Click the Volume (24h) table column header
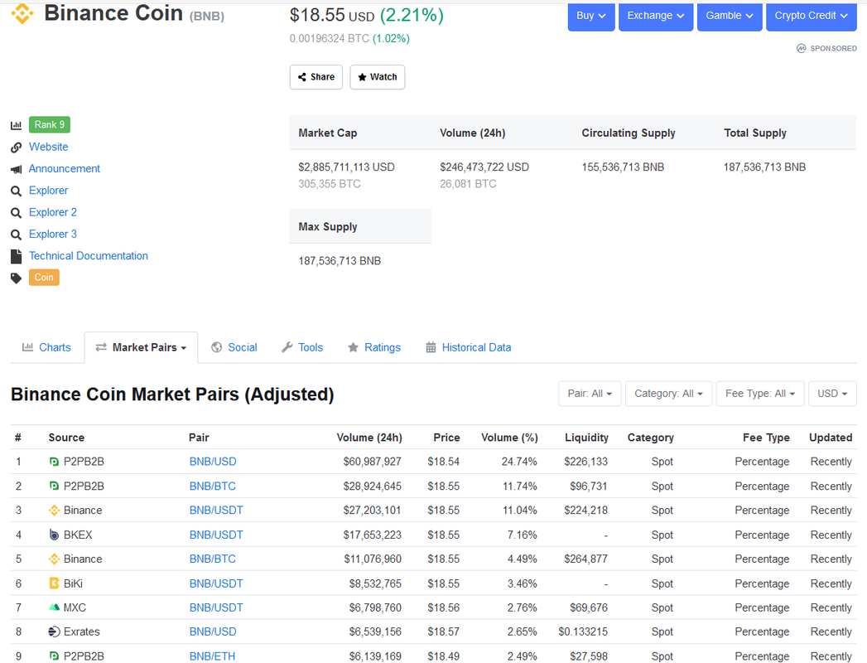This screenshot has height=663, width=867. pos(369,438)
